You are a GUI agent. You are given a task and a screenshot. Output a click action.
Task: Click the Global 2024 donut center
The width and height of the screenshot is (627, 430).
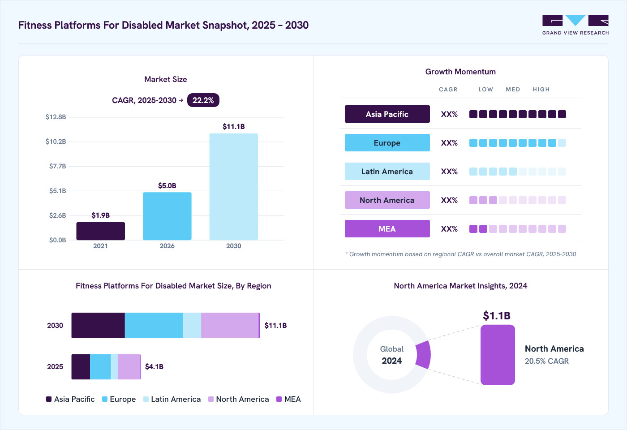coord(392,355)
